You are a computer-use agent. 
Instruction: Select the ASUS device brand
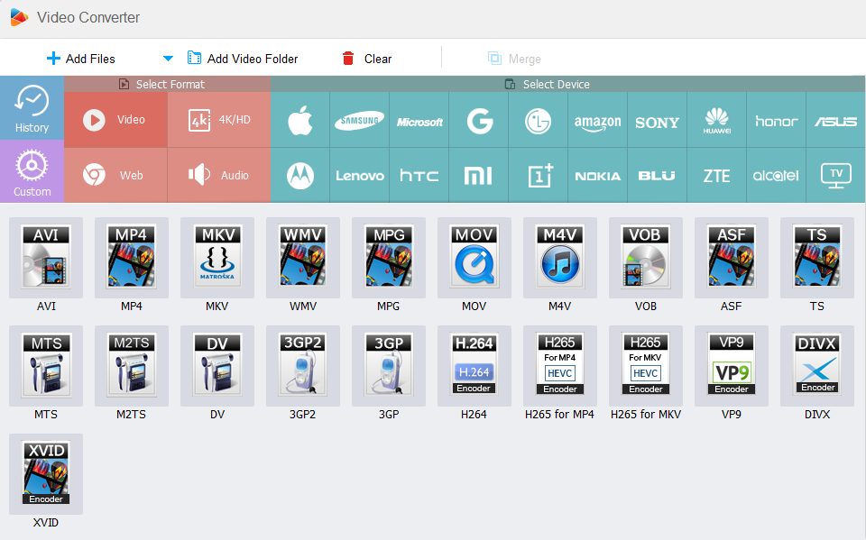836,120
